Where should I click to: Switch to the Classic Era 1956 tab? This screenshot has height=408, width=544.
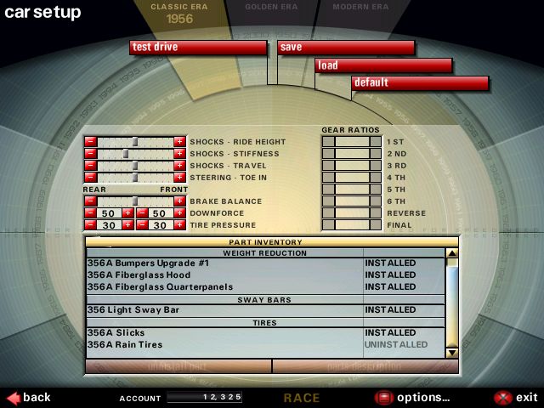click(x=179, y=14)
